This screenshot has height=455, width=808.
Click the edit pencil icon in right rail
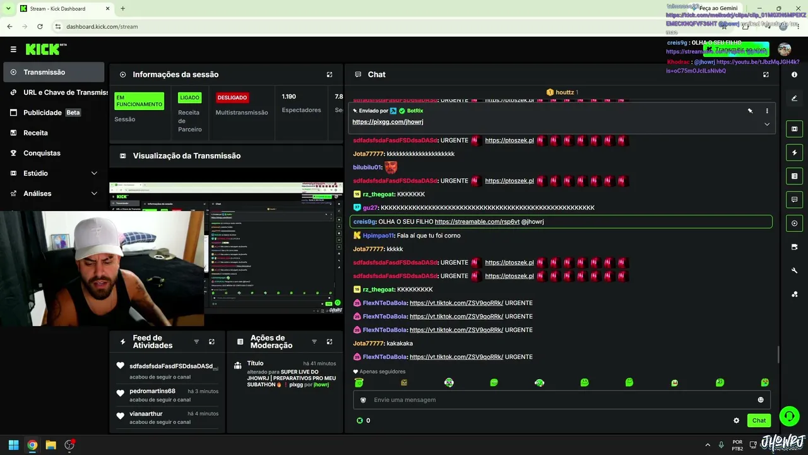pyautogui.click(x=794, y=98)
